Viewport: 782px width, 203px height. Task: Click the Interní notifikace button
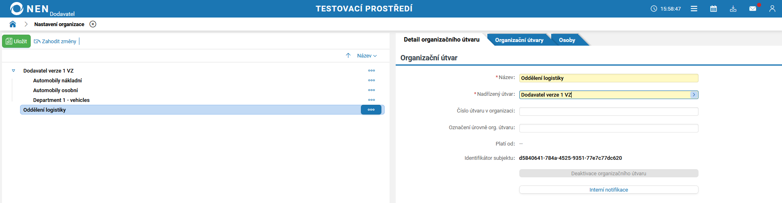[608, 190]
